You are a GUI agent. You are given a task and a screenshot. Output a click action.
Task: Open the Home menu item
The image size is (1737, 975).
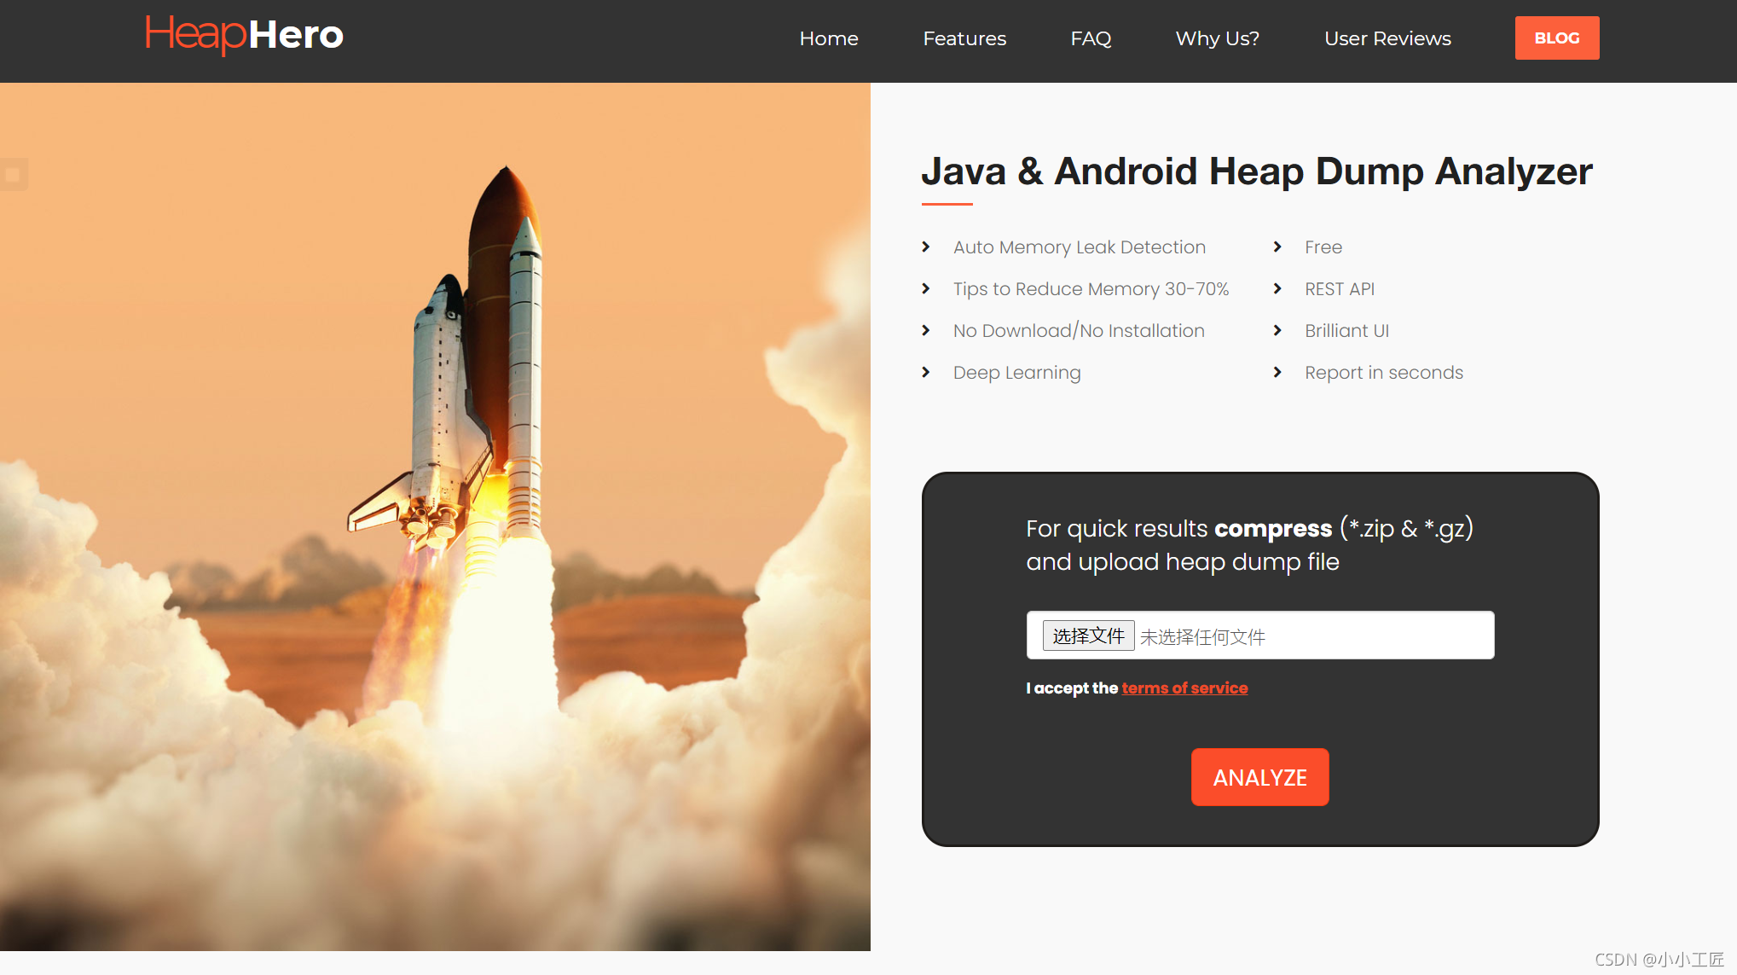click(x=828, y=38)
